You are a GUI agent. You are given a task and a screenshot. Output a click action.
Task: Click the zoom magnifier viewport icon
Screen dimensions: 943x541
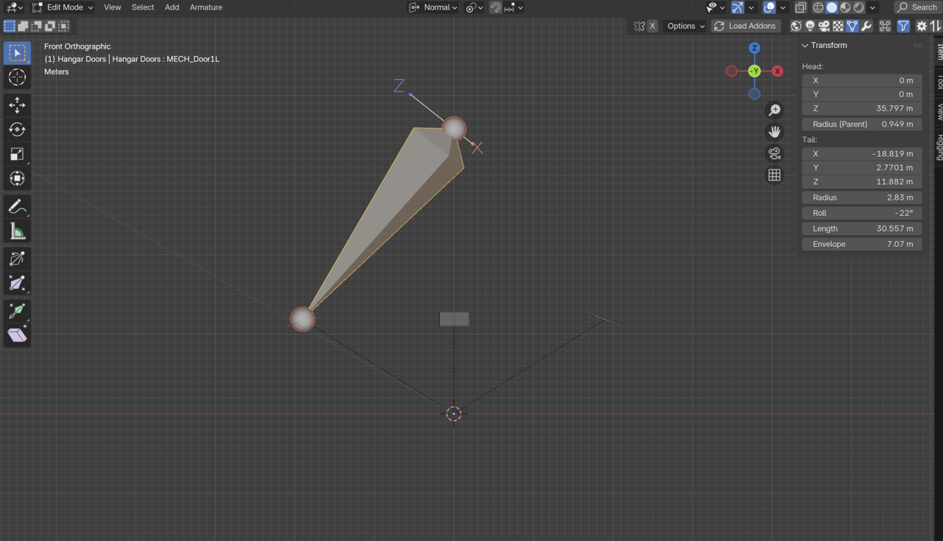(x=774, y=110)
